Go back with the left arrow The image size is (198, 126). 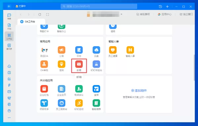coord(21,15)
